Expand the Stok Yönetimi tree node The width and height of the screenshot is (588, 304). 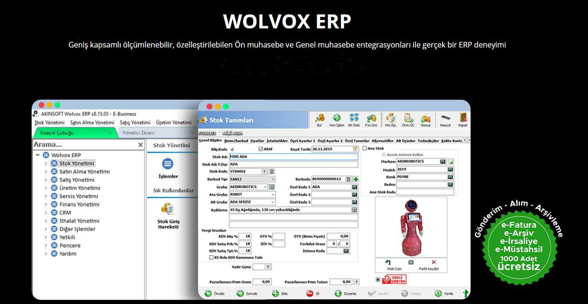46,163
